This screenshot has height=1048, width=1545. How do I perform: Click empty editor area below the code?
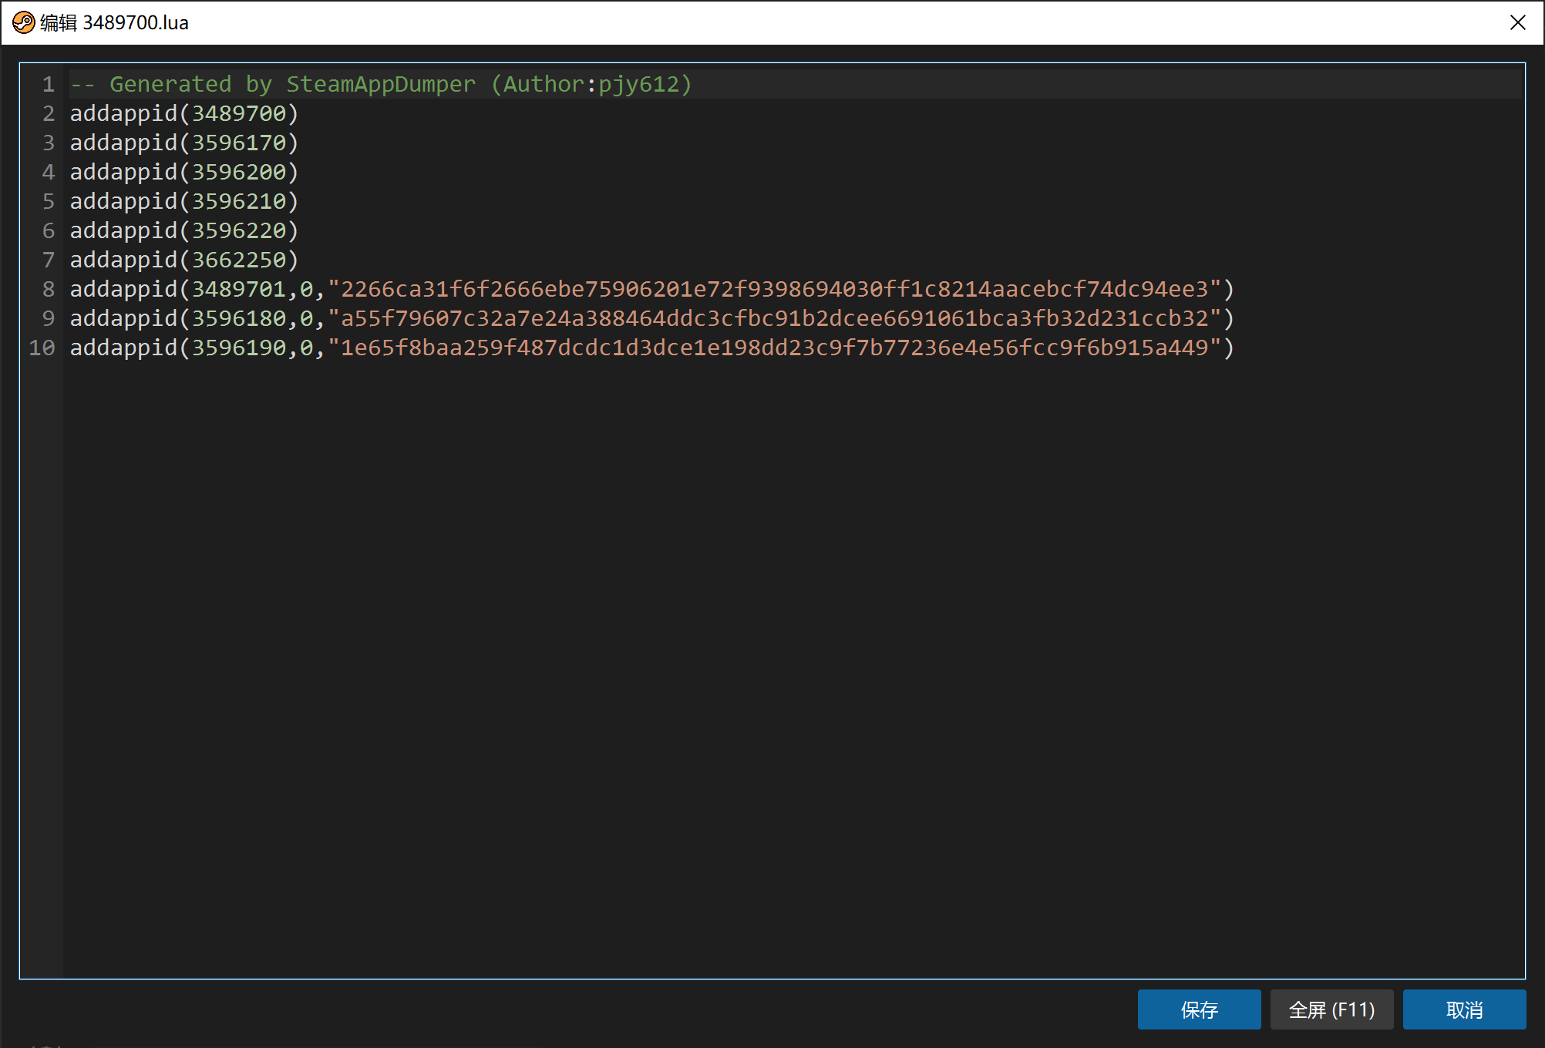[771, 655]
